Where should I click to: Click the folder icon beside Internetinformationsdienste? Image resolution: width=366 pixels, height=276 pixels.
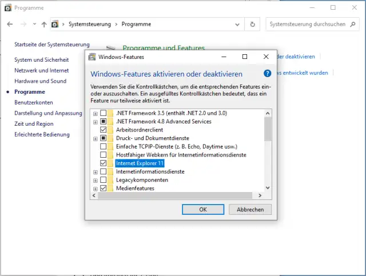click(x=110, y=171)
